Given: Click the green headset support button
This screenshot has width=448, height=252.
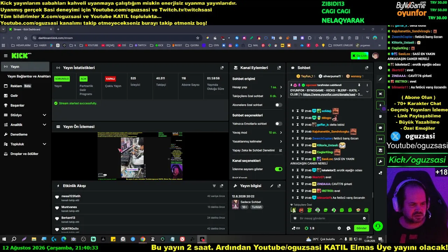Looking at the screenshot, I should coord(378,226).
